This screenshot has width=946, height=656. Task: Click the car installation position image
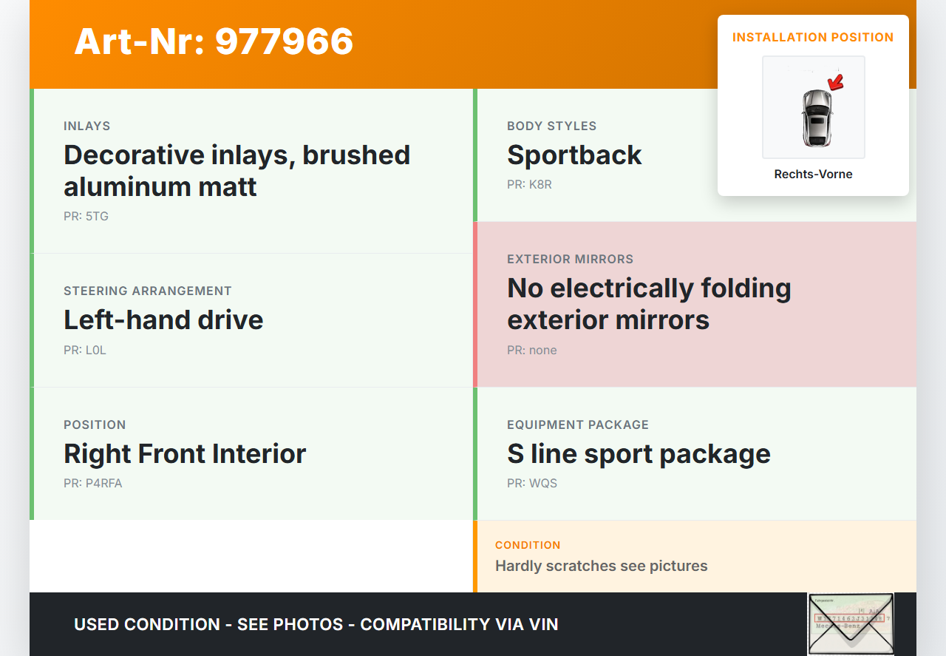(x=813, y=108)
